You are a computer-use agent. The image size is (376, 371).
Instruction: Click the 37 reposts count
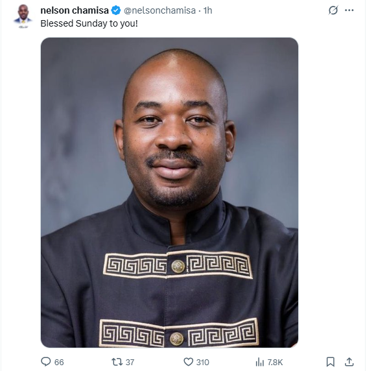130,362
